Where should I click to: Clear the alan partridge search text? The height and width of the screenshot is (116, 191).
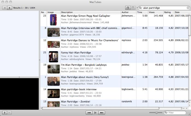point(188,8)
